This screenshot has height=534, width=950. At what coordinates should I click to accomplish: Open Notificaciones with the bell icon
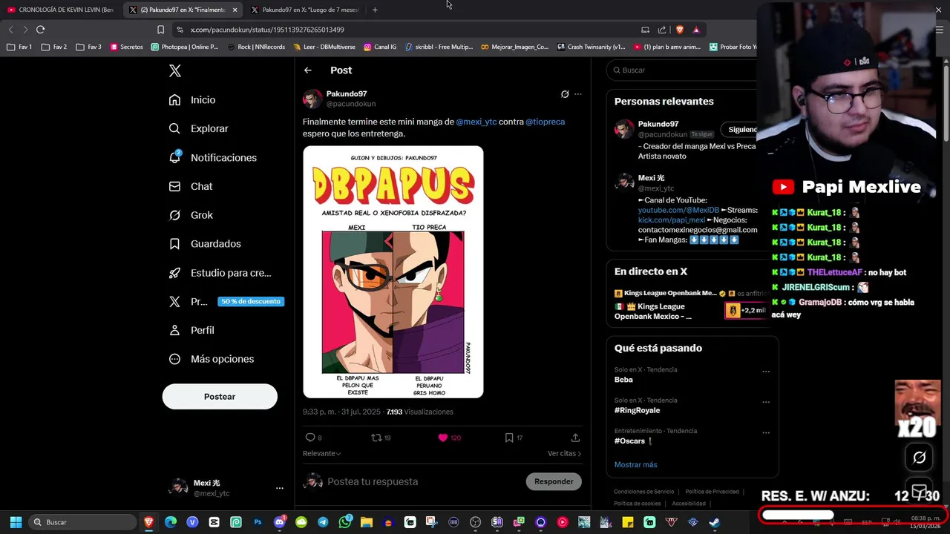[x=212, y=157]
